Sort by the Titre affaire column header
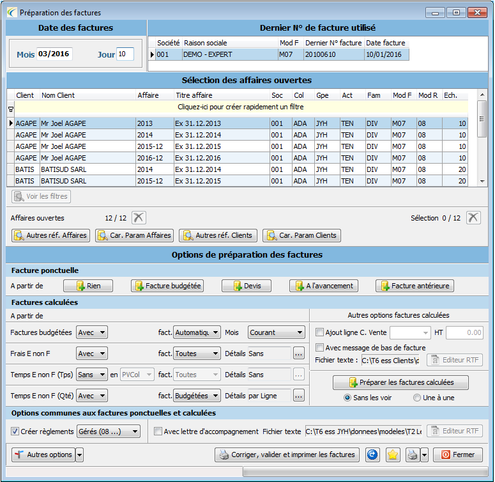The height and width of the screenshot is (482, 495). click(x=222, y=95)
